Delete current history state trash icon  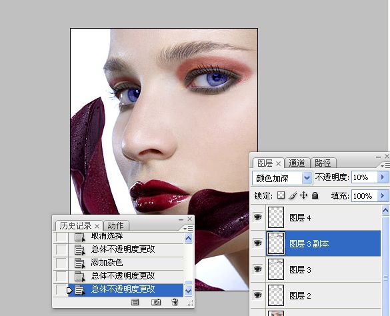point(175,302)
